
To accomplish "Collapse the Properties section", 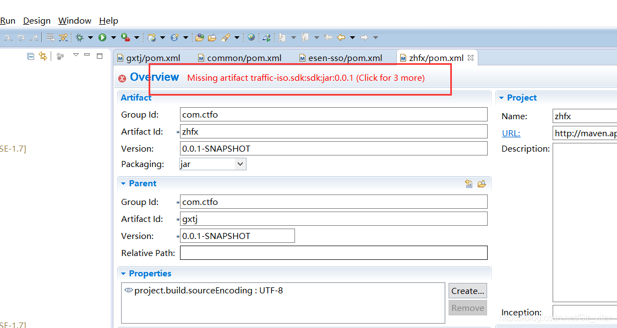I will coord(123,273).
